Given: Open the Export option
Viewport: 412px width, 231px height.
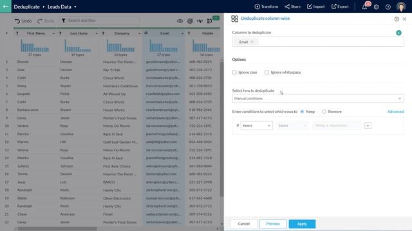Looking at the screenshot, I should (x=340, y=6).
